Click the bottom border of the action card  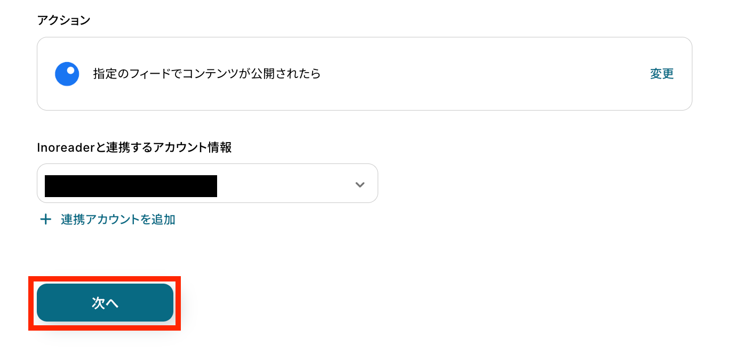pos(364,110)
